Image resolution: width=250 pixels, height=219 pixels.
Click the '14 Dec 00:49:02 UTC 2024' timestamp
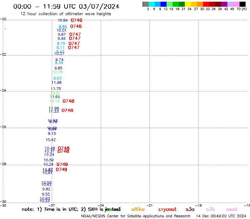(221, 216)
